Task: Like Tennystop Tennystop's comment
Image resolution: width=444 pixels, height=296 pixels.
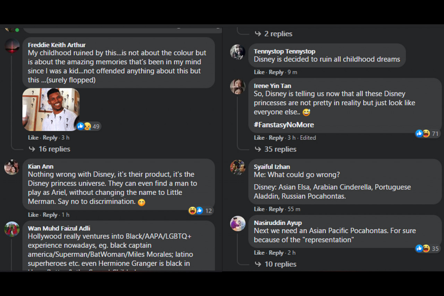Action: pyautogui.click(x=259, y=72)
